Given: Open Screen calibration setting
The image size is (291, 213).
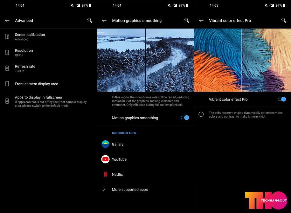Looking at the screenshot, I should [48, 37].
